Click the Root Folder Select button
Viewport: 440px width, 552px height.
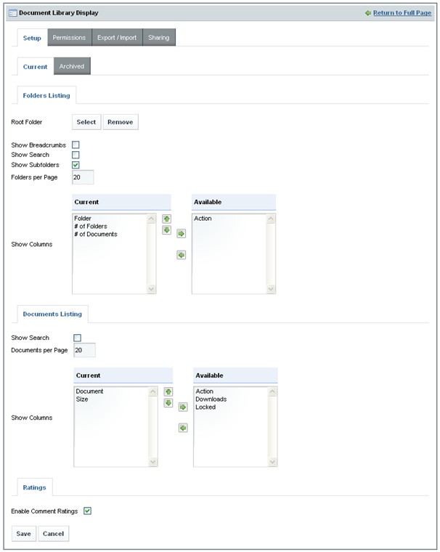coord(86,122)
